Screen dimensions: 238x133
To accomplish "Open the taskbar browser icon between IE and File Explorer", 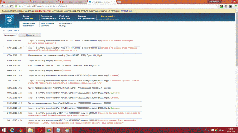I will coord(21,130).
